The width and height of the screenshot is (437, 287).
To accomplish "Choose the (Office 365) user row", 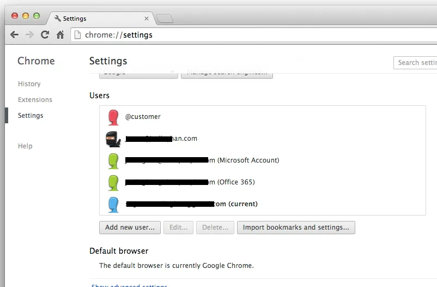I will pyautogui.click(x=263, y=182).
